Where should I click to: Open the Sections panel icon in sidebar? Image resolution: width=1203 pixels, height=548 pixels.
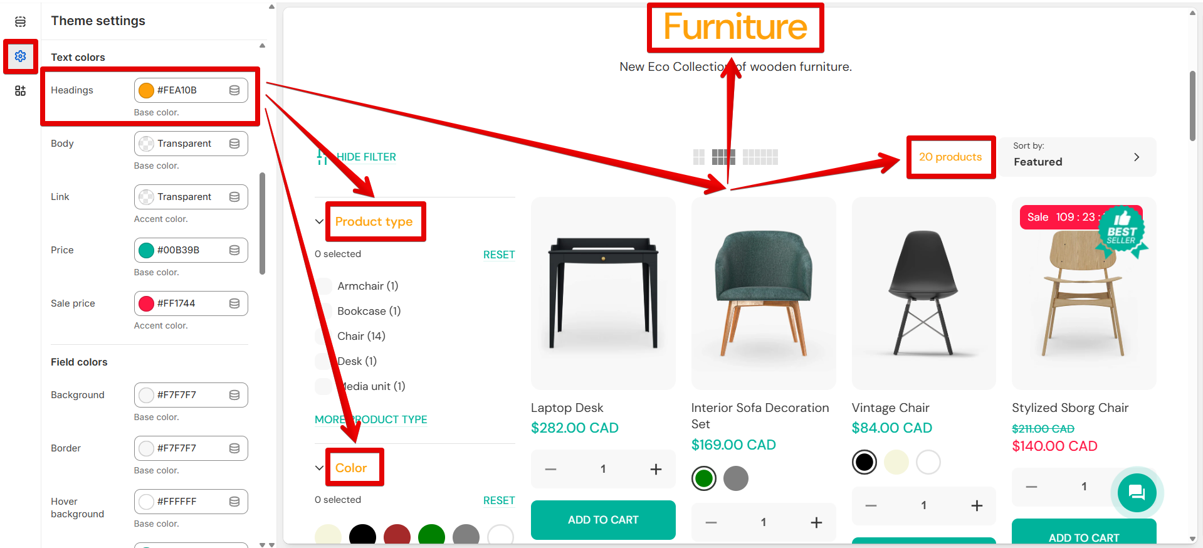(x=20, y=22)
